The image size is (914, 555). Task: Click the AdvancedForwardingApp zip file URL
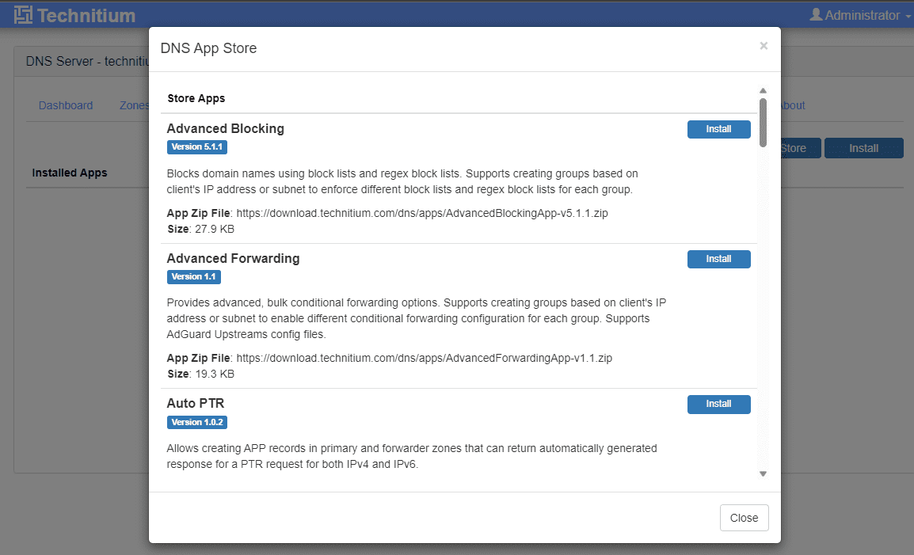[424, 358]
